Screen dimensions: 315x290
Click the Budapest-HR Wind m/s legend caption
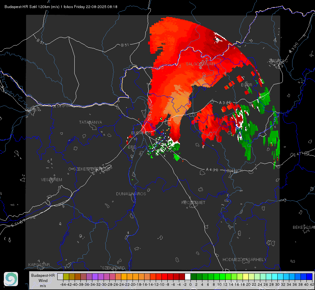43,280
